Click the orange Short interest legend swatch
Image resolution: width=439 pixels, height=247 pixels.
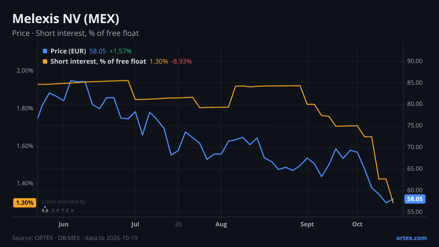click(45, 61)
